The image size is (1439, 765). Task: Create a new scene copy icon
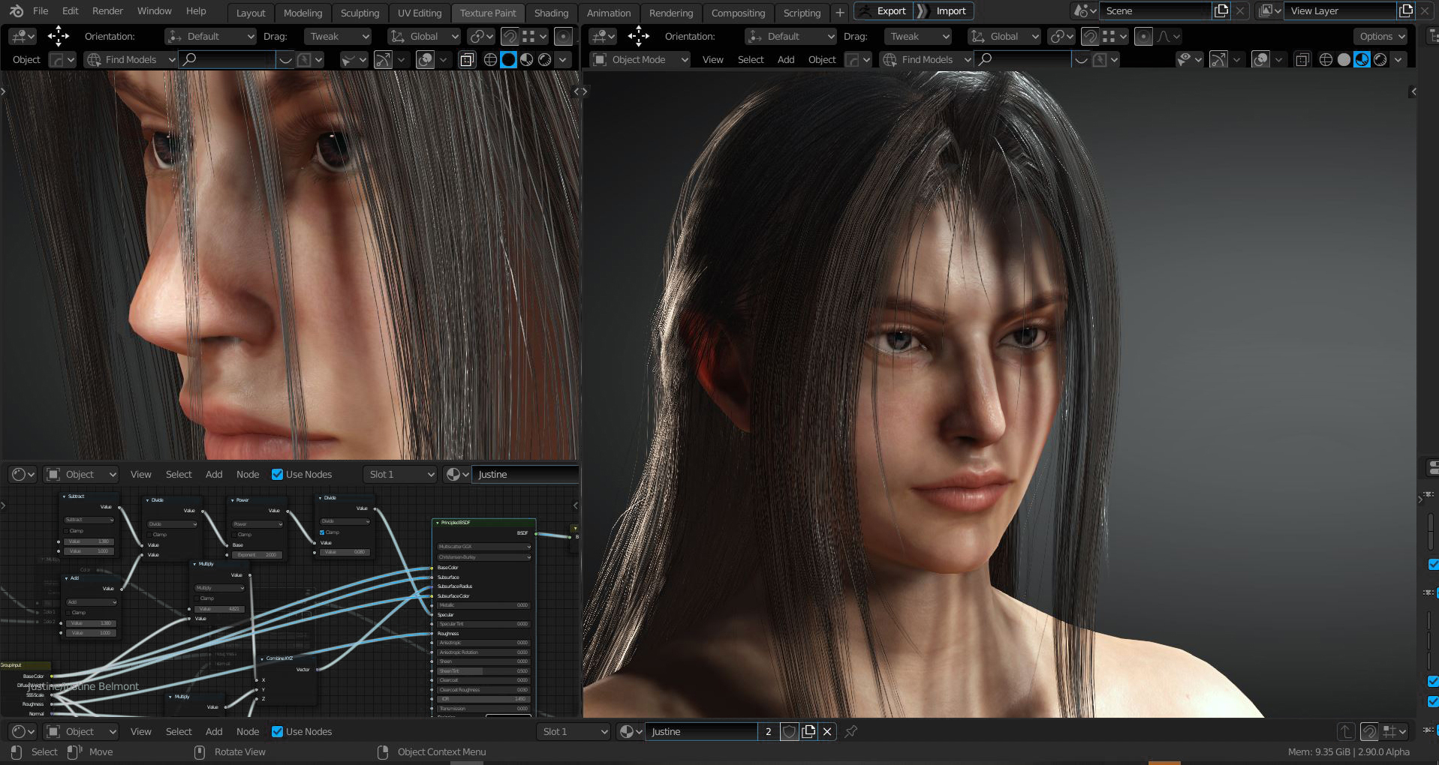pos(1221,11)
